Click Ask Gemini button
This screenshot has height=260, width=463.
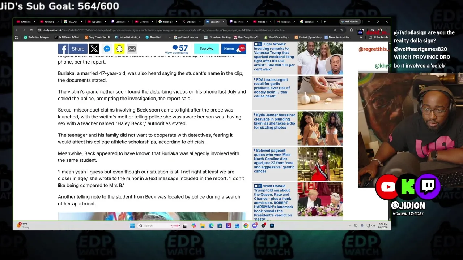[x=349, y=22]
